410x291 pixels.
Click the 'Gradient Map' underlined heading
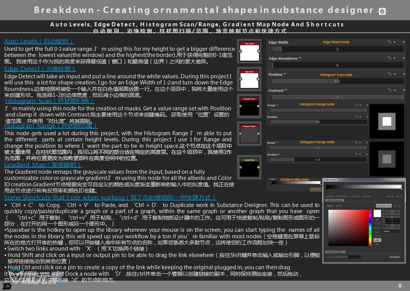[43, 165]
